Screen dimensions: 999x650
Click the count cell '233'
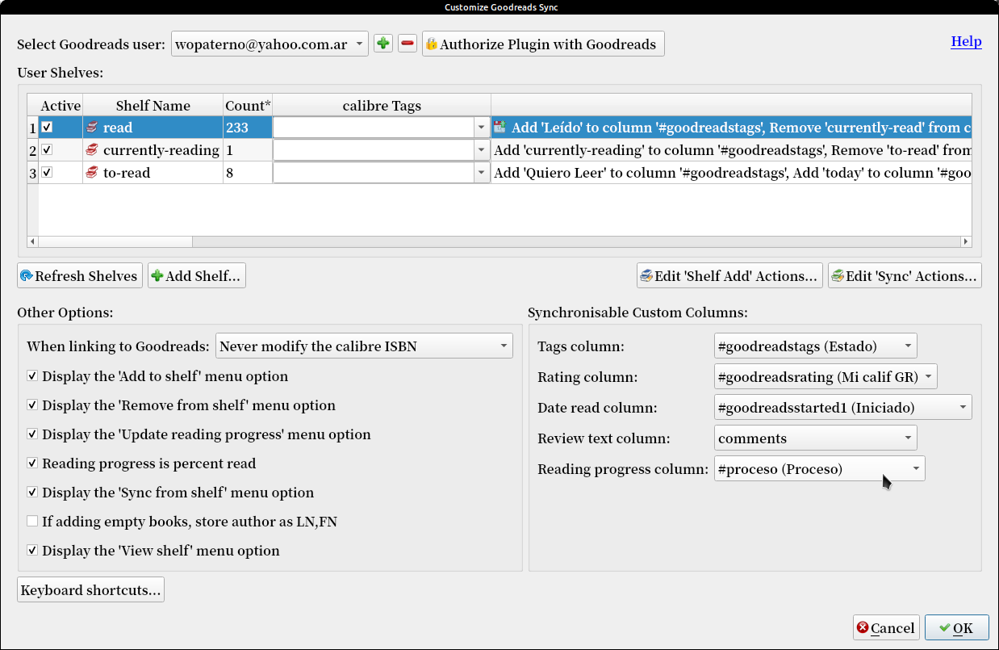[x=249, y=128]
